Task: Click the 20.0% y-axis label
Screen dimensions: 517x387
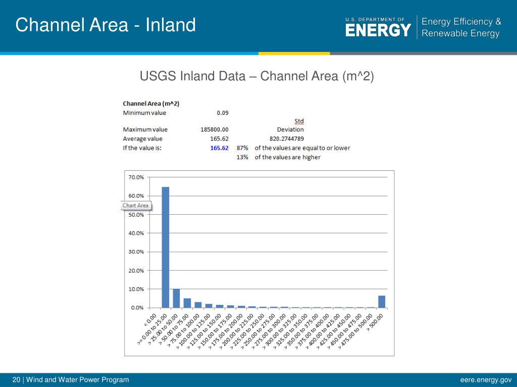Action: click(x=136, y=271)
